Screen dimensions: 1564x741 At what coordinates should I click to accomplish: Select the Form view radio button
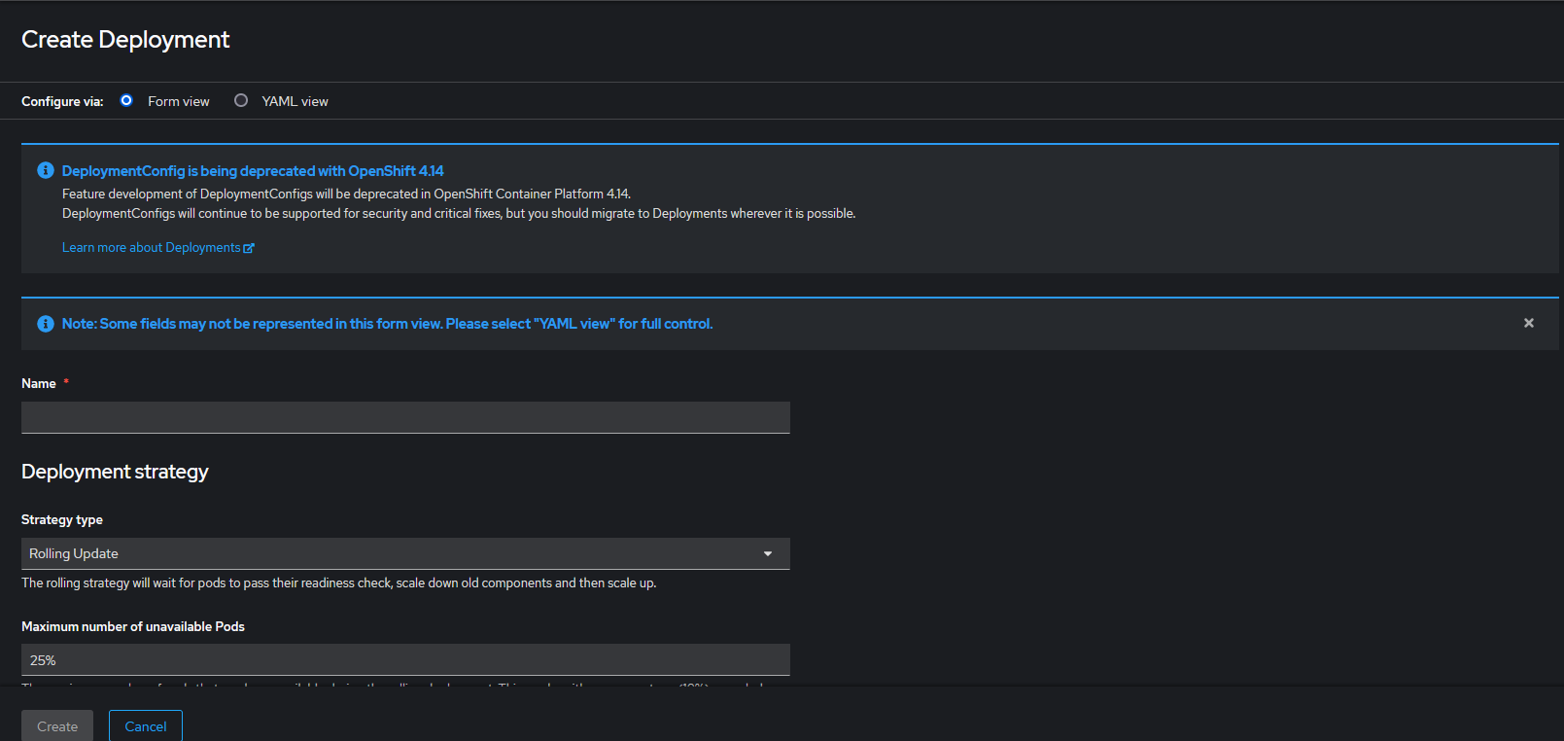pyautogui.click(x=126, y=100)
